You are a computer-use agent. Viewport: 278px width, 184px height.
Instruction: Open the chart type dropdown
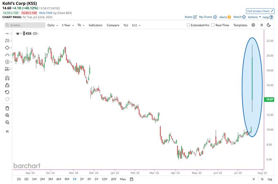tap(81, 25)
